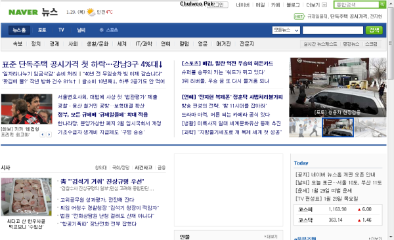
Task: Click the scrollbar down arrow
Action: [391, 237]
